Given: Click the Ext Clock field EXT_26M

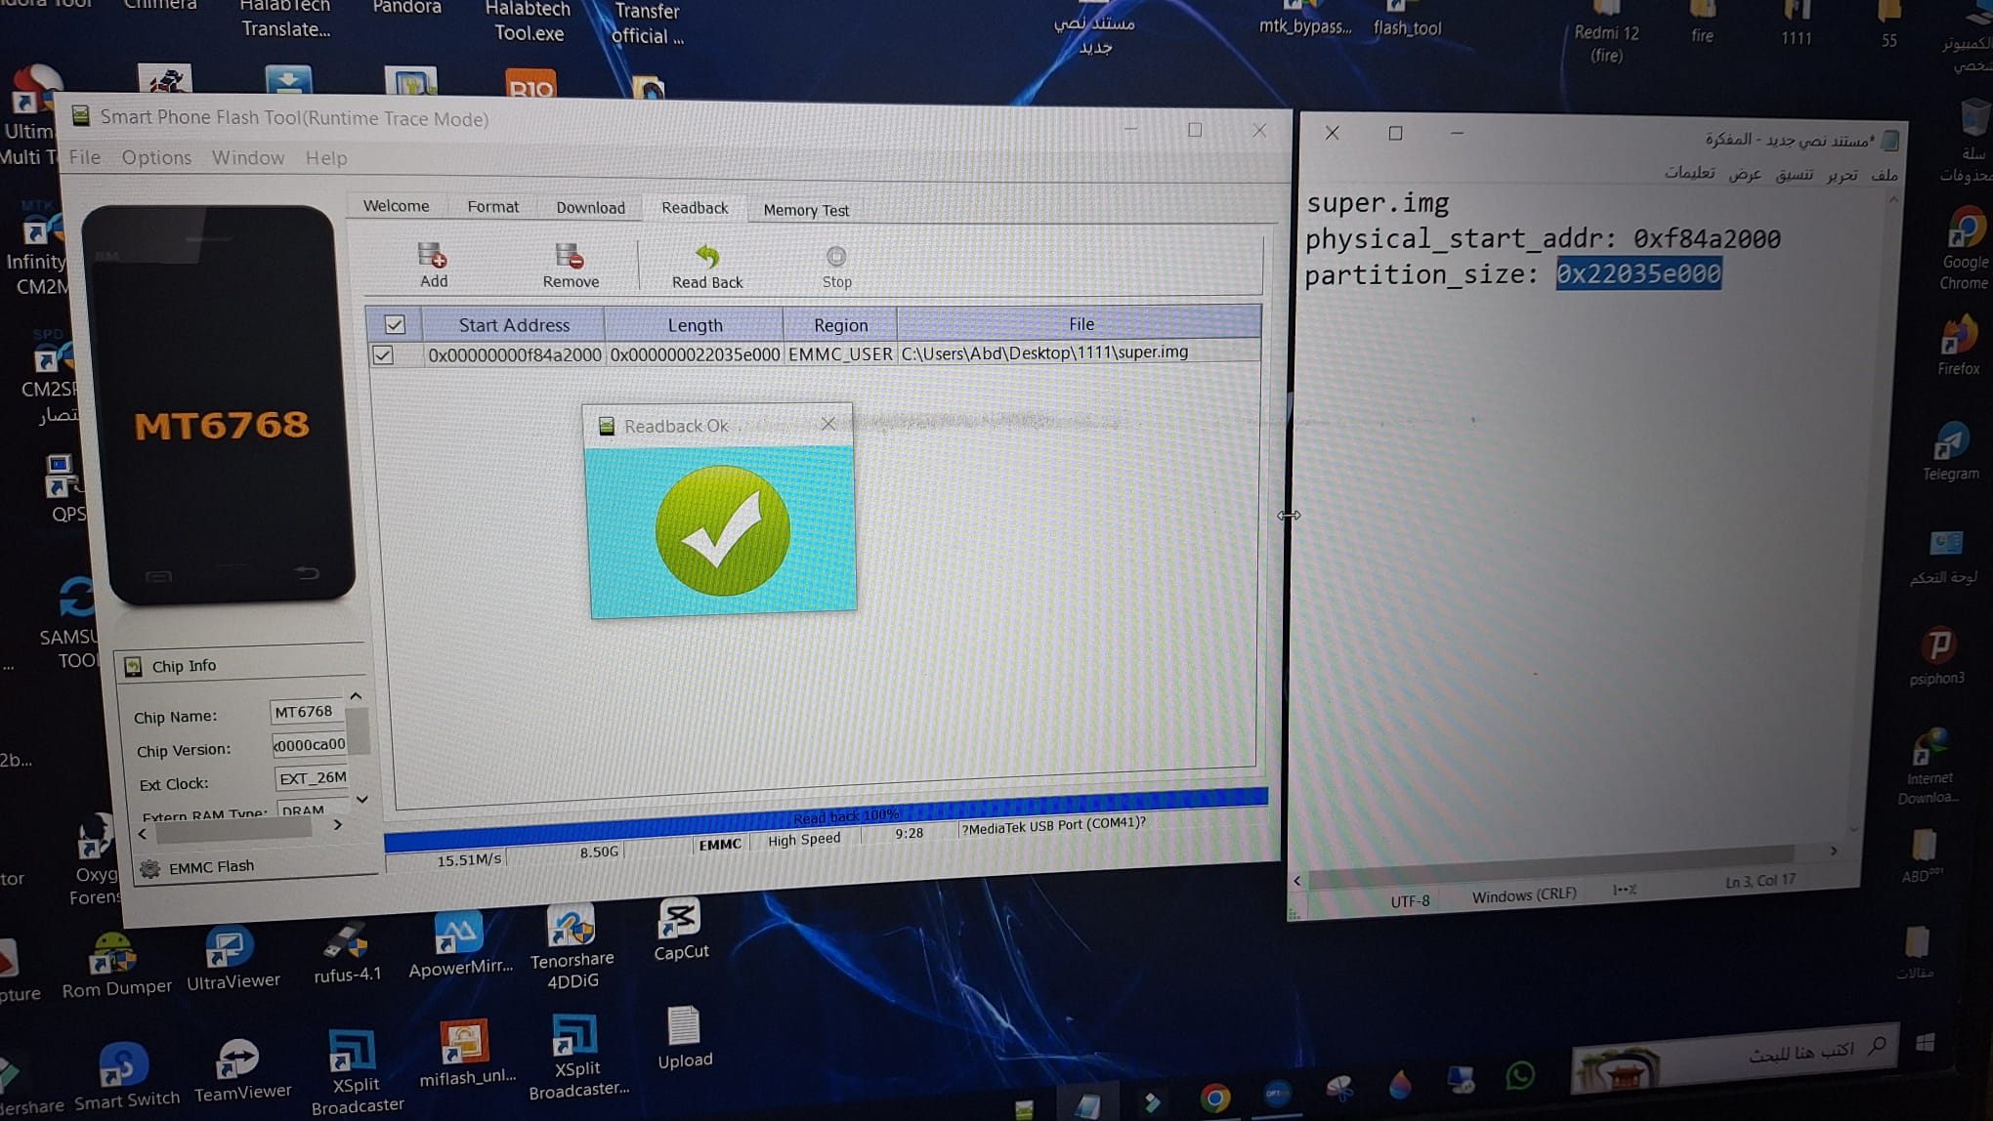Looking at the screenshot, I should point(312,778).
